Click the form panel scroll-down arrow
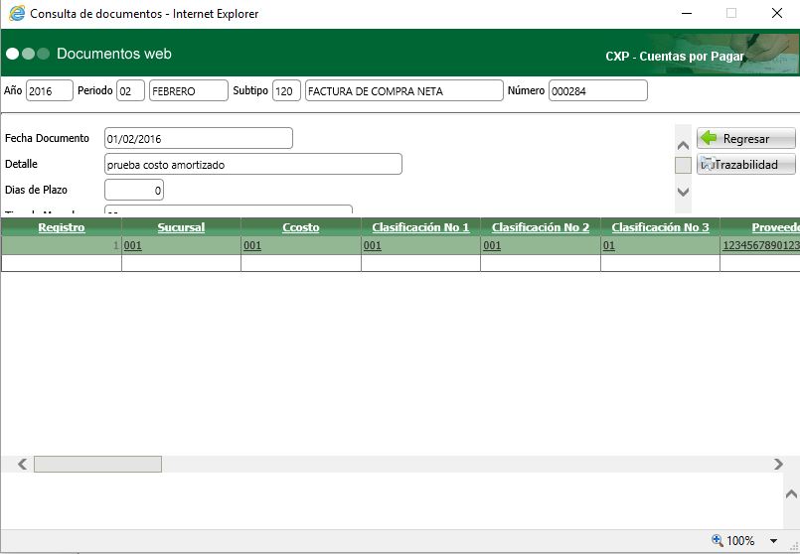800x554 pixels. pyautogui.click(x=683, y=192)
